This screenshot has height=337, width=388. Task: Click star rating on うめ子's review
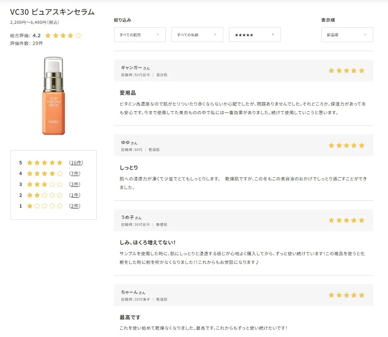click(x=346, y=220)
